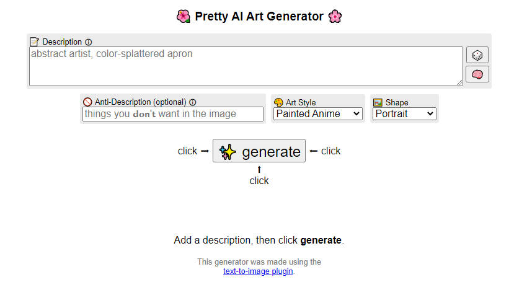Click the left hibiscus flower in title

[183, 17]
